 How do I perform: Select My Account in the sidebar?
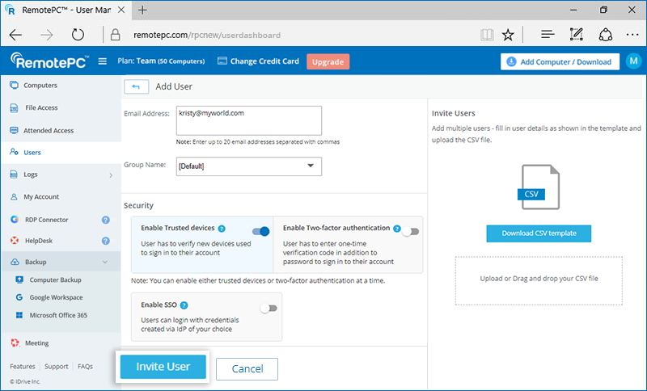[x=40, y=196]
